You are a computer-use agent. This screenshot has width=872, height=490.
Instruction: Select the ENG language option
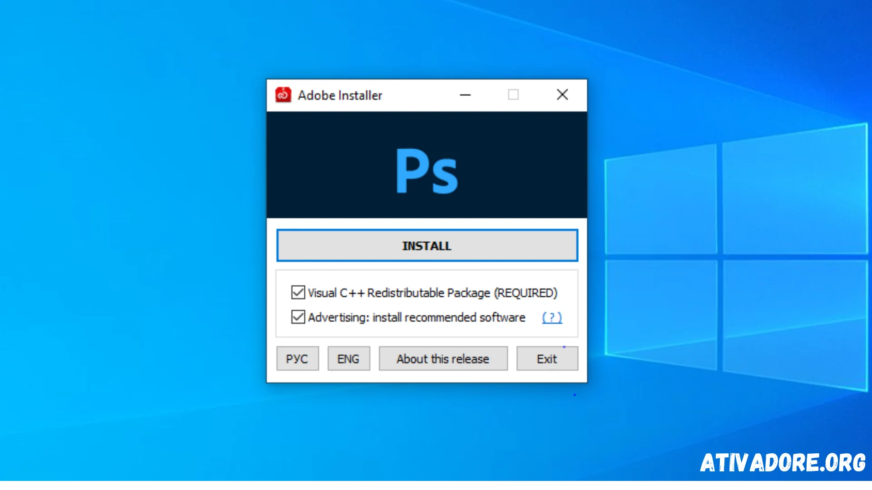point(348,358)
